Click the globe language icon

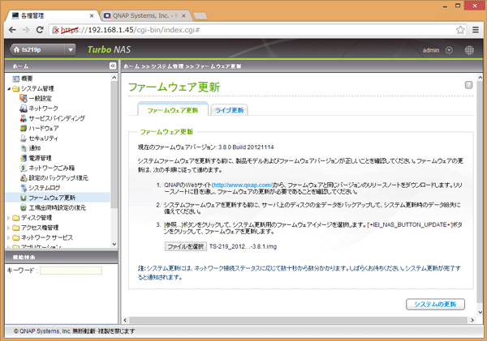click(x=469, y=50)
